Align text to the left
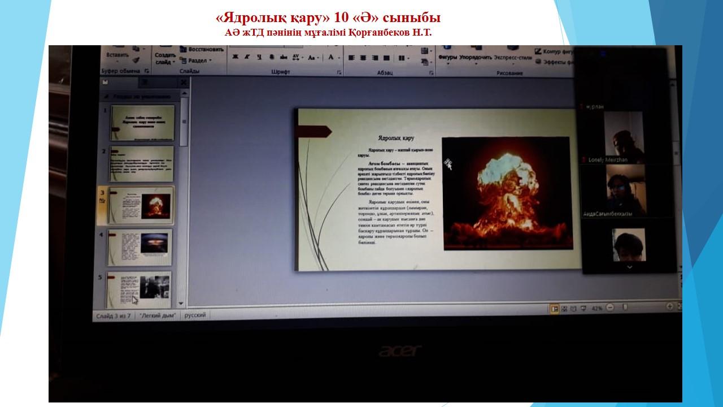The width and height of the screenshot is (723, 407). [351, 58]
